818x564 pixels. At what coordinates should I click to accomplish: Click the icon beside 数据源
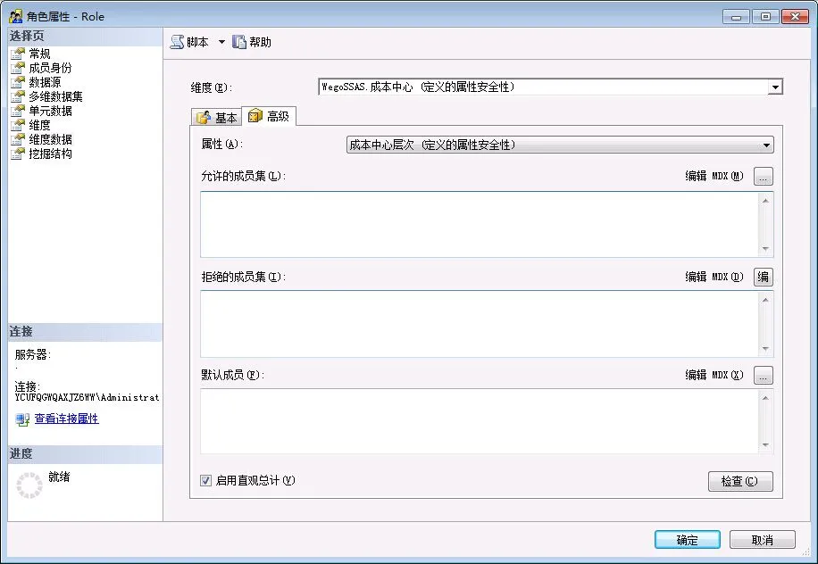[18, 82]
